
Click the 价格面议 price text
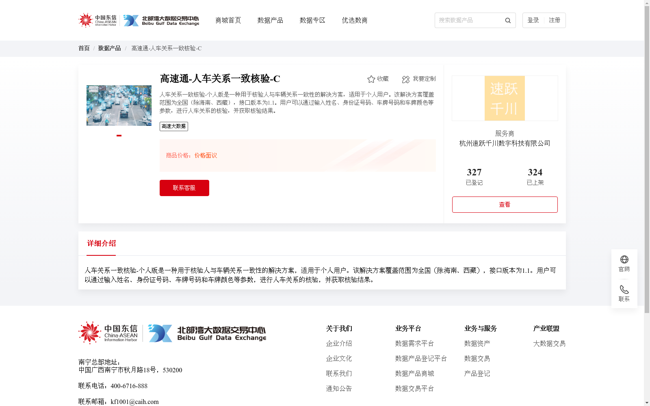[206, 155]
